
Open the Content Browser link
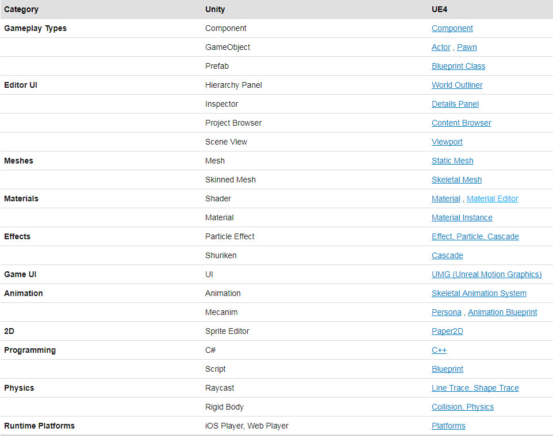461,123
